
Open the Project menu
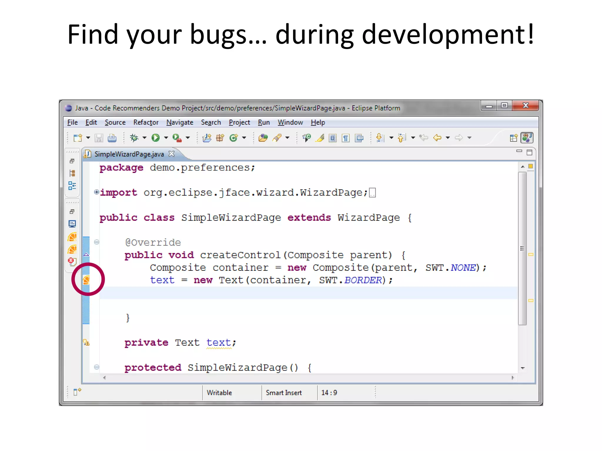coord(240,122)
